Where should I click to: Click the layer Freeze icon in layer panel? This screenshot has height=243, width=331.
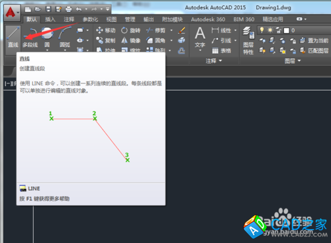click(283, 40)
